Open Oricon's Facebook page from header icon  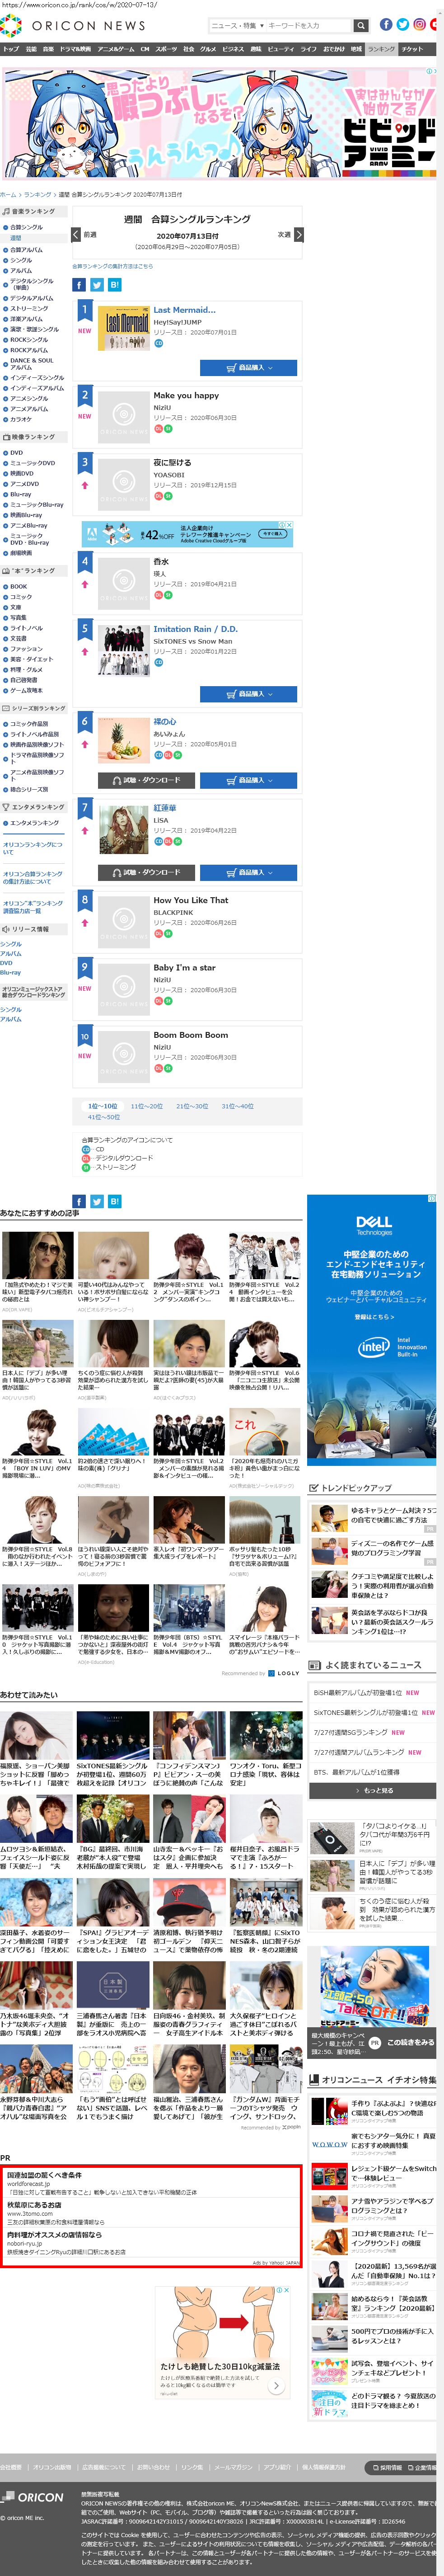pyautogui.click(x=386, y=24)
